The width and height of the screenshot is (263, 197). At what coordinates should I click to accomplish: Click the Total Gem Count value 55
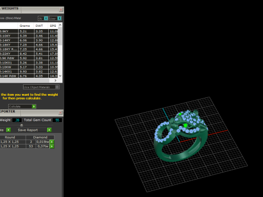tap(57, 120)
